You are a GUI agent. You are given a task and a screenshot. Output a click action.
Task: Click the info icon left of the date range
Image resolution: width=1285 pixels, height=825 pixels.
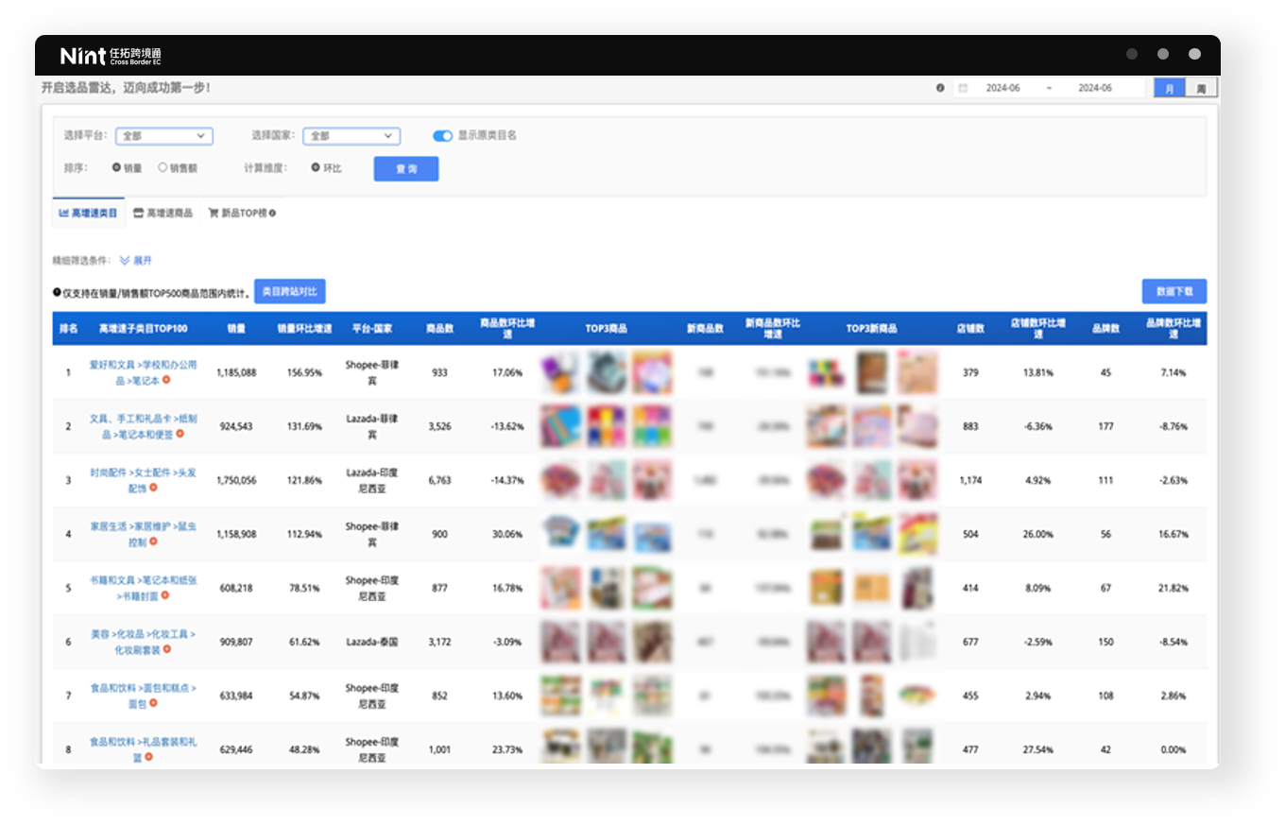940,88
